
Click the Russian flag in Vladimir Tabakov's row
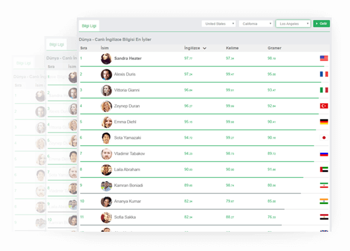point(324,154)
